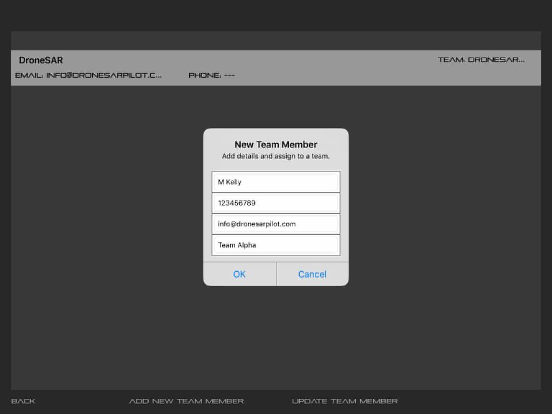Viewport: 552px width, 414px height.
Task: Confirm the new team member with OK
Action: pos(239,274)
